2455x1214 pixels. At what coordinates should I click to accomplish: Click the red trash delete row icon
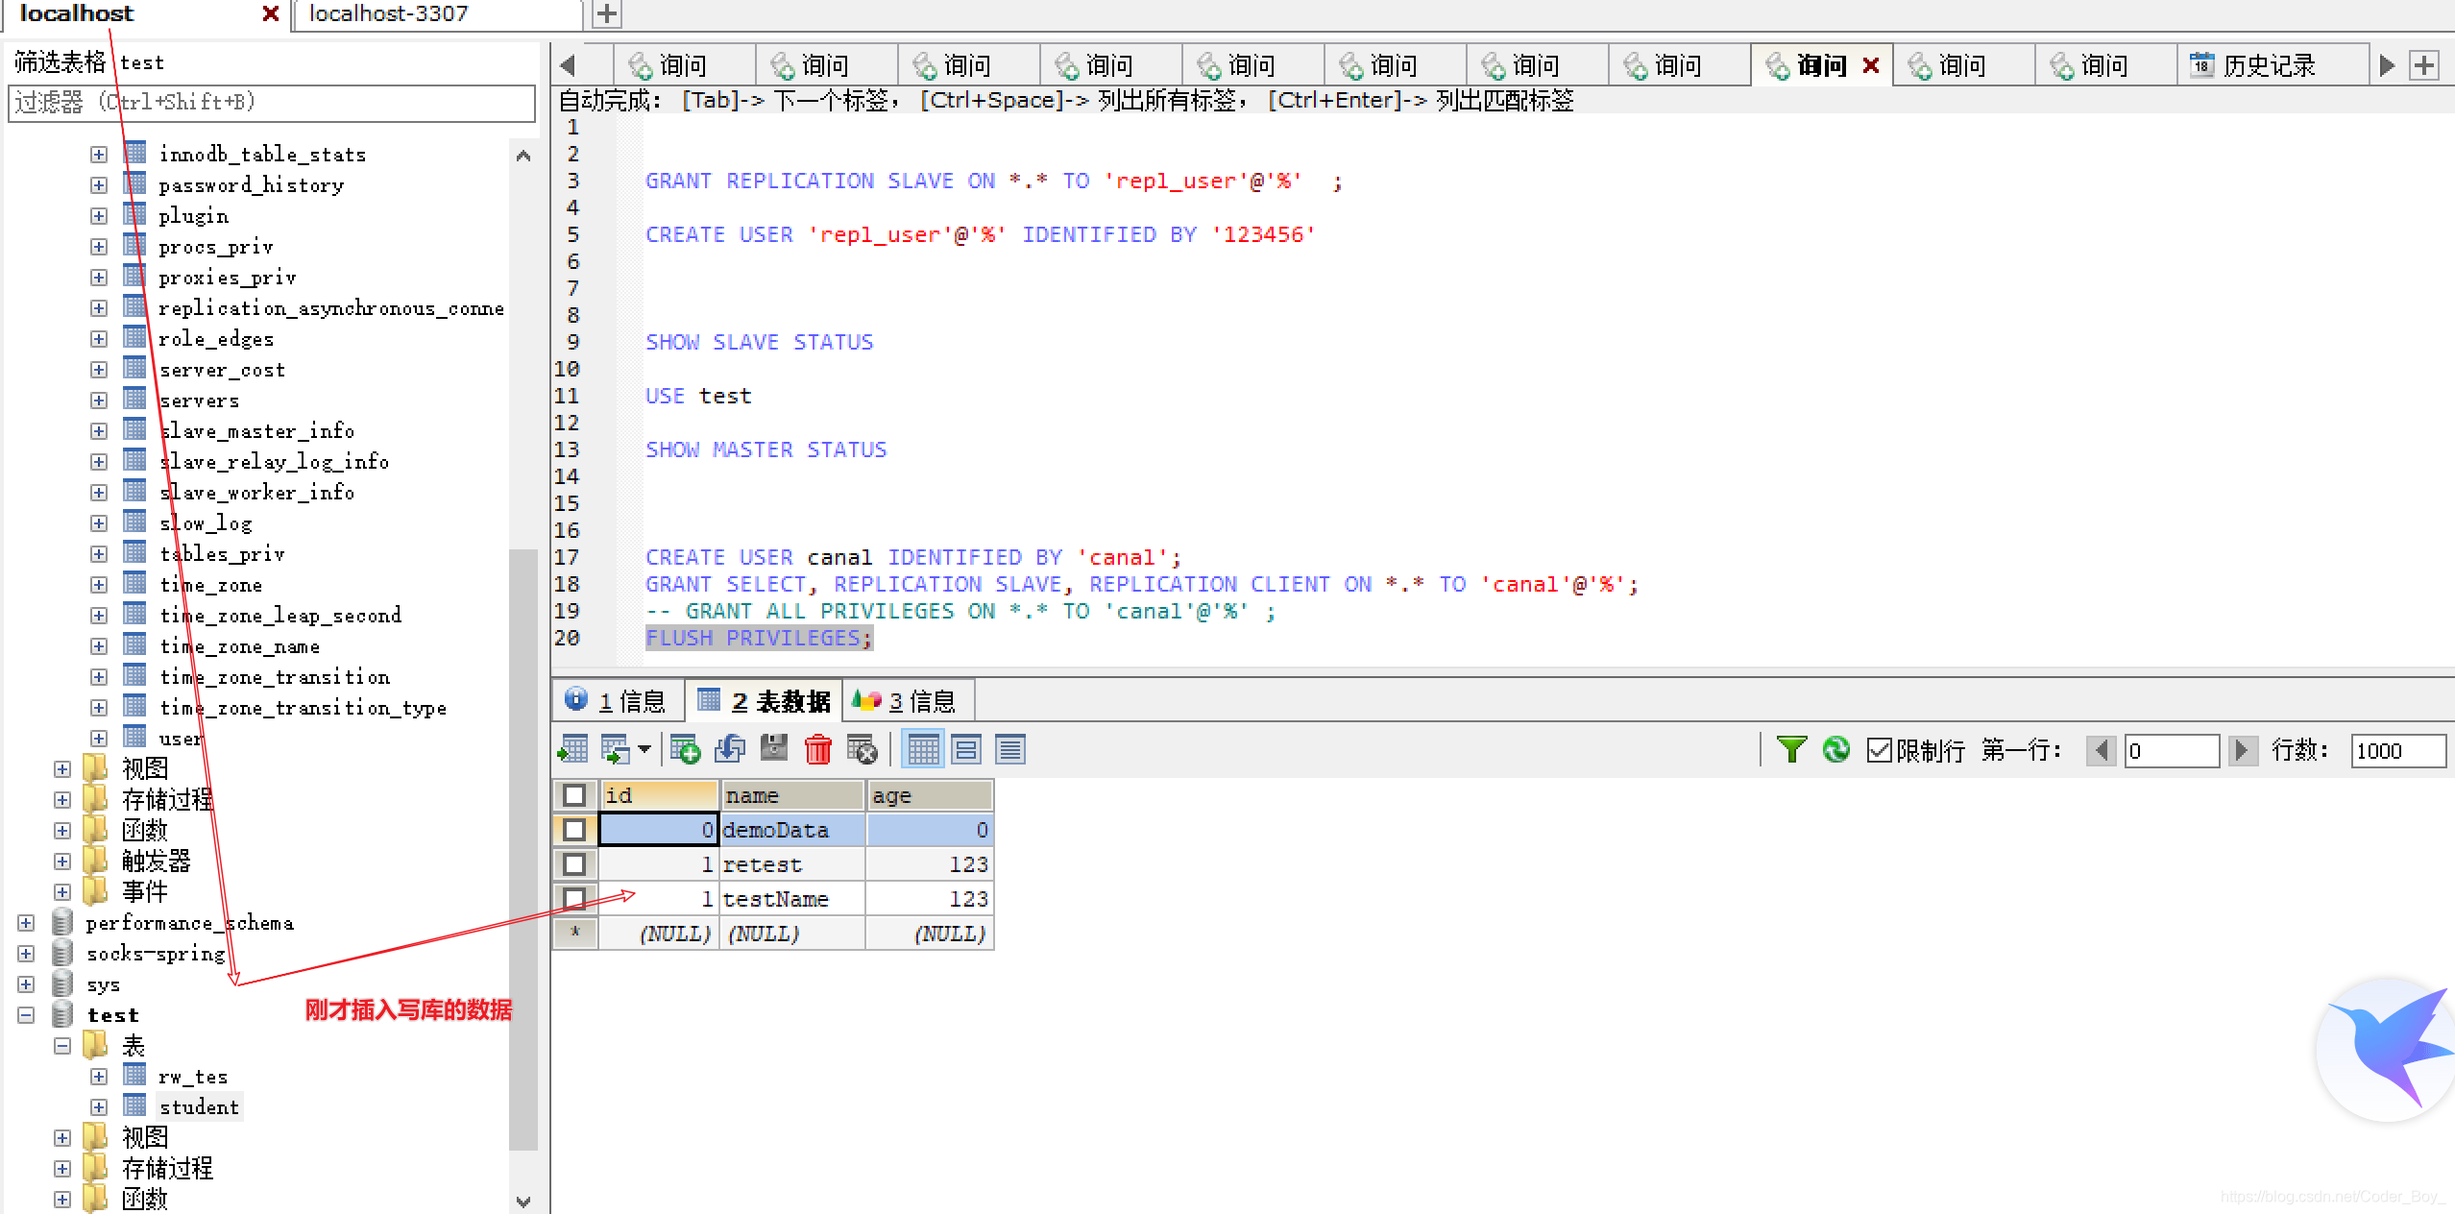pyautogui.click(x=817, y=749)
